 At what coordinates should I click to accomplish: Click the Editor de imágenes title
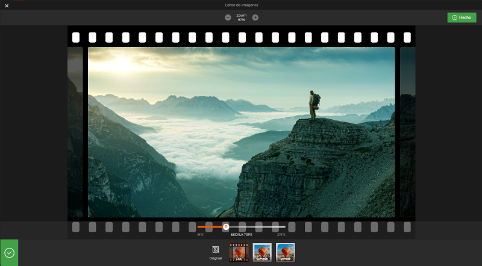click(242, 5)
